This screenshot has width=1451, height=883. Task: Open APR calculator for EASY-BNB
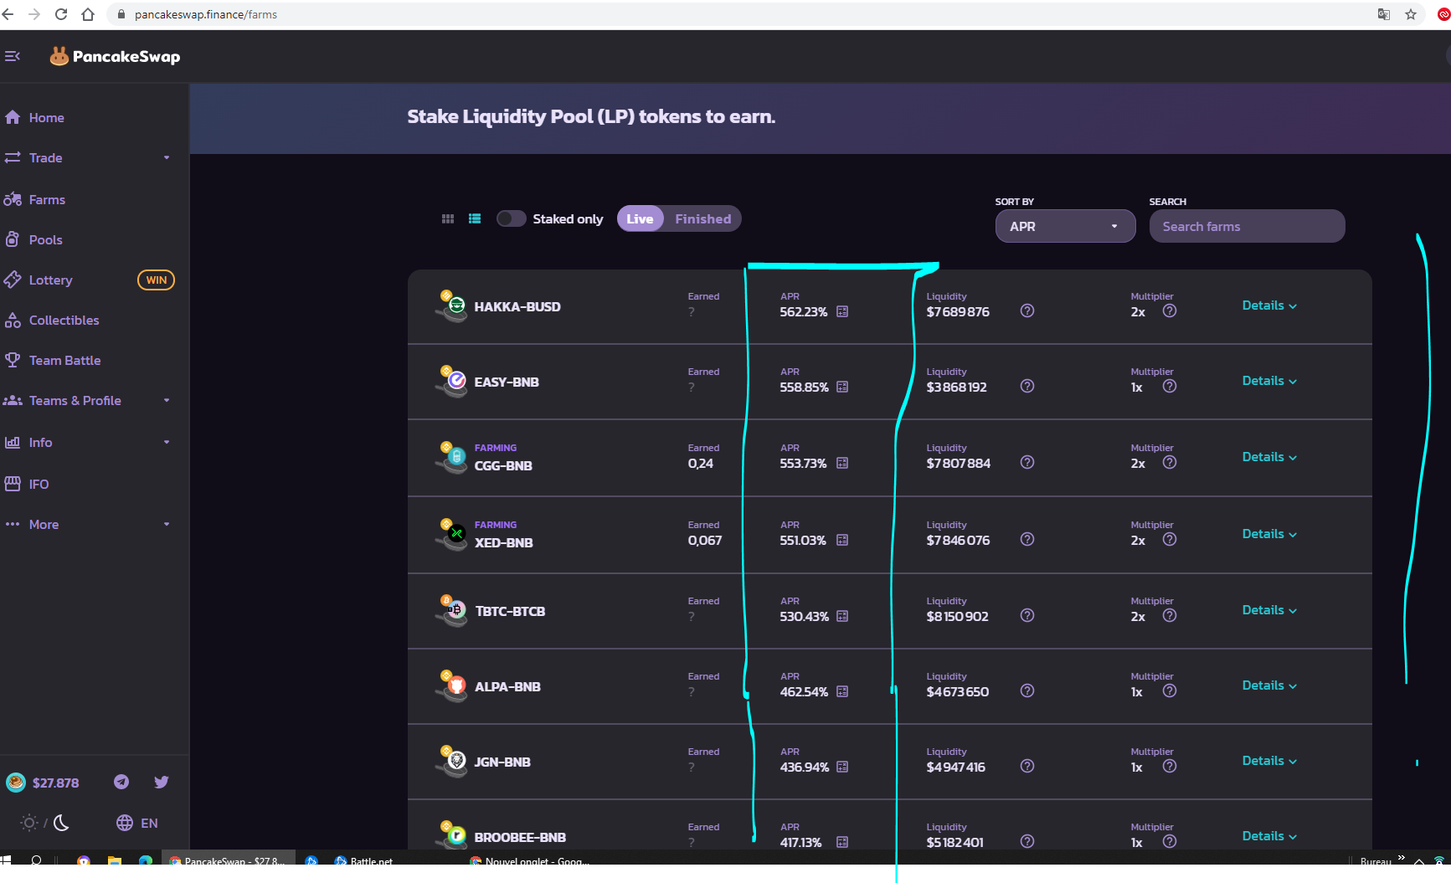pos(842,387)
